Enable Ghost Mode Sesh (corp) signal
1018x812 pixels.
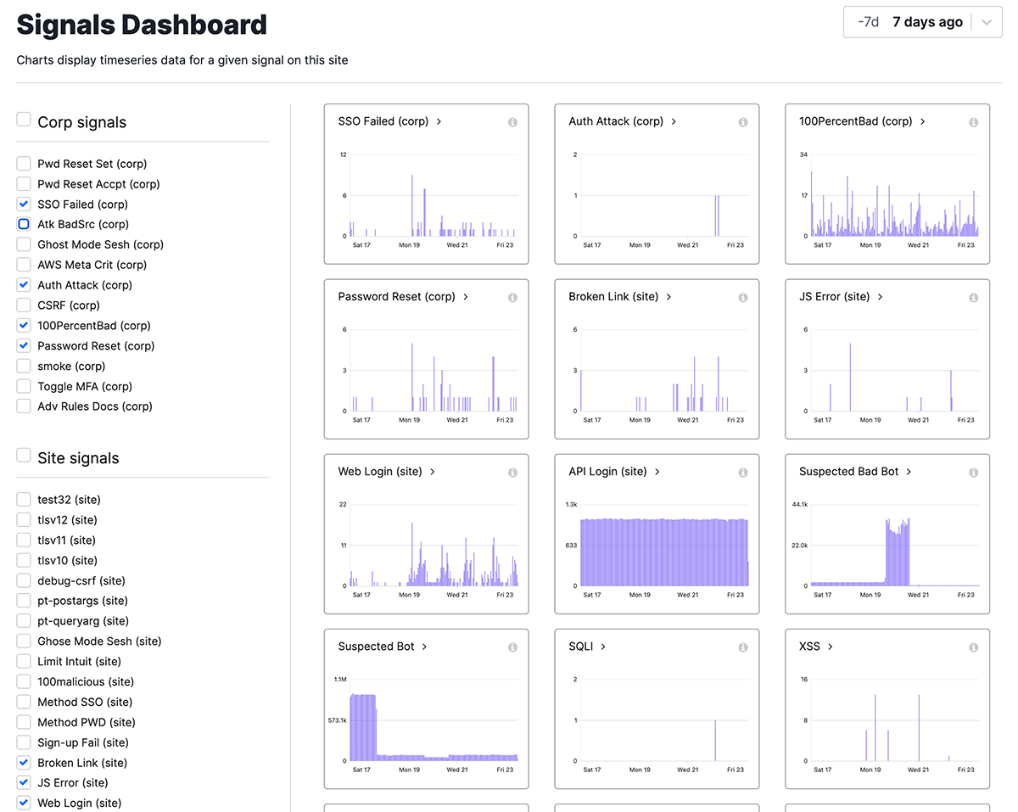pyautogui.click(x=24, y=244)
